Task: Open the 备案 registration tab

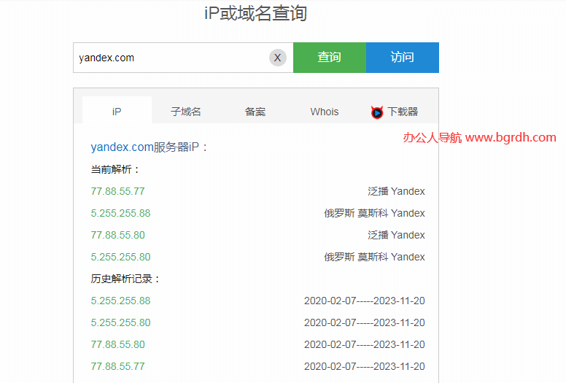Action: click(255, 112)
